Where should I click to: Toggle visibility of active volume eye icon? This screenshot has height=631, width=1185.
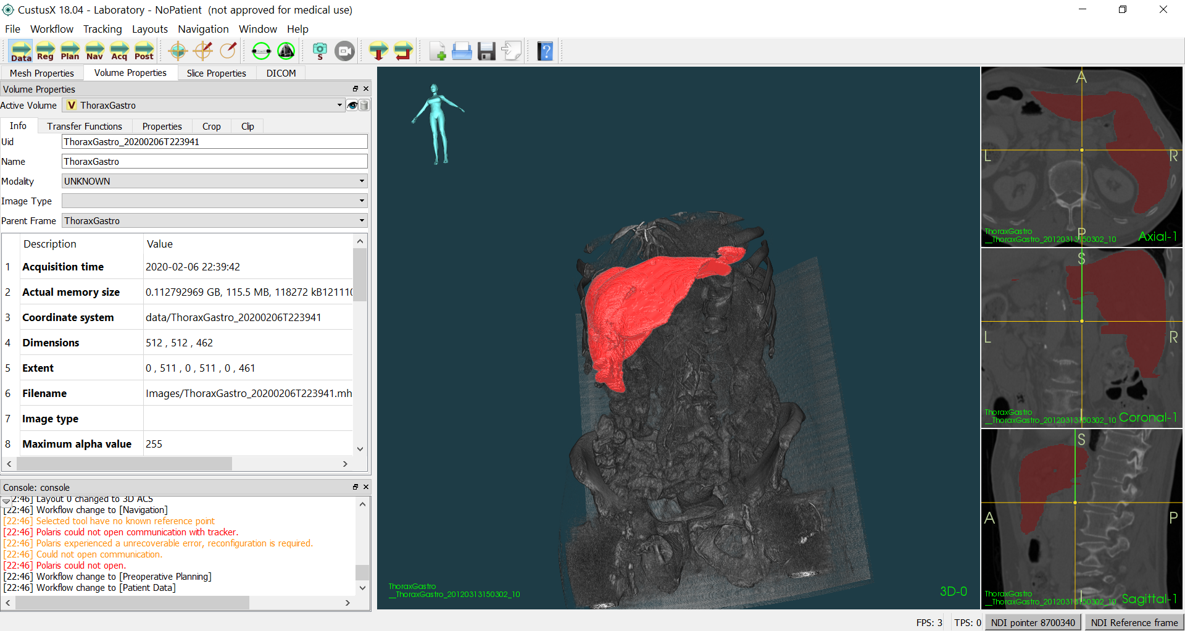tap(352, 106)
